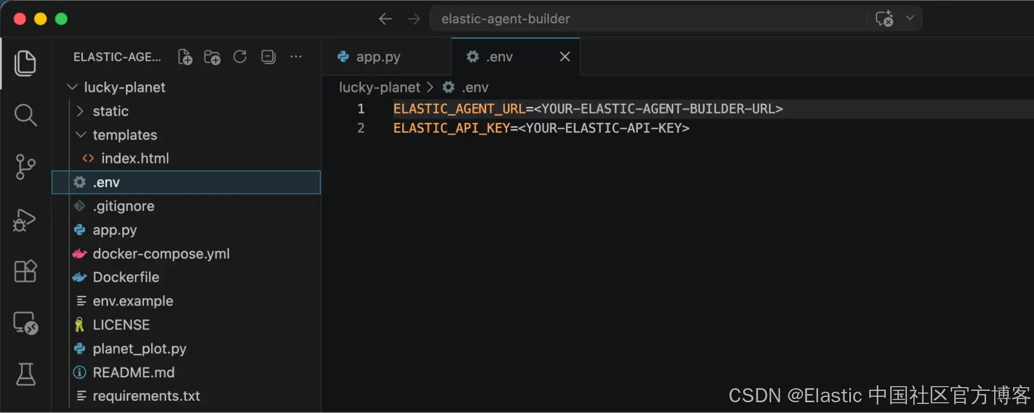Click .env in the breadcrumb path

(x=465, y=87)
